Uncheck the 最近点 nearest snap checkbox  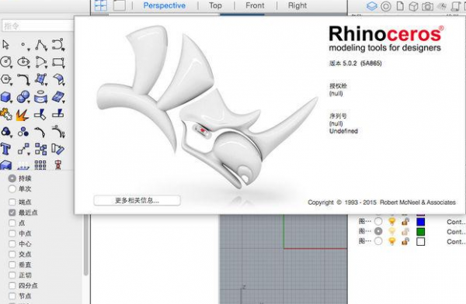(x=12, y=212)
